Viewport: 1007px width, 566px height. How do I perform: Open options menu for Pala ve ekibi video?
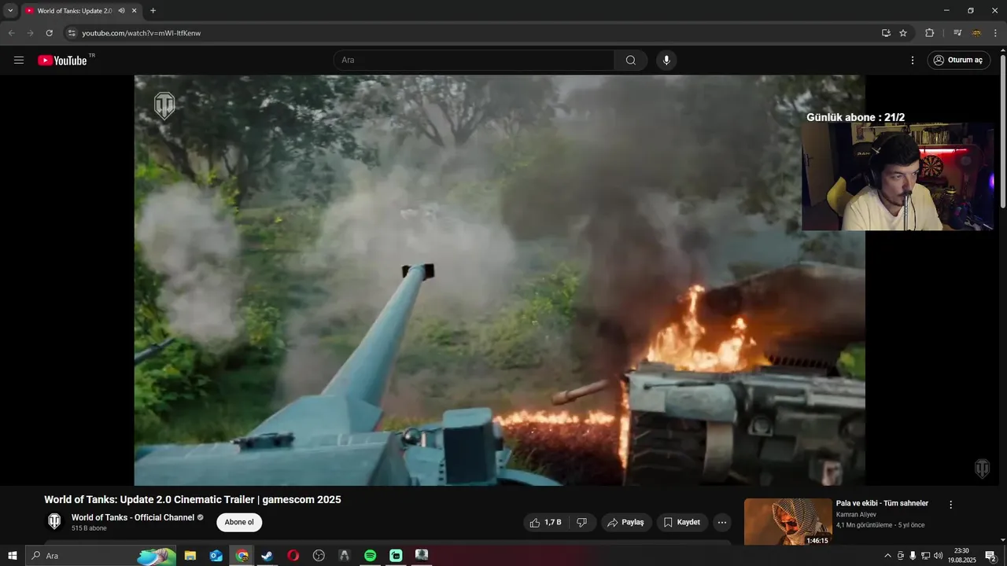(x=950, y=505)
